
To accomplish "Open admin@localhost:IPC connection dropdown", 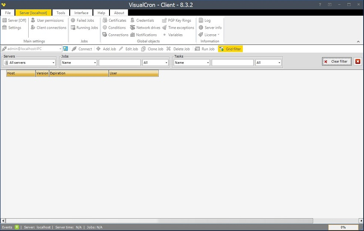I will click(60, 49).
